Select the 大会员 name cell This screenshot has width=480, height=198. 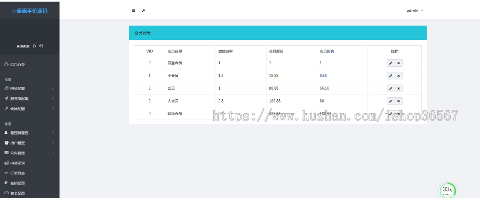coord(173,101)
